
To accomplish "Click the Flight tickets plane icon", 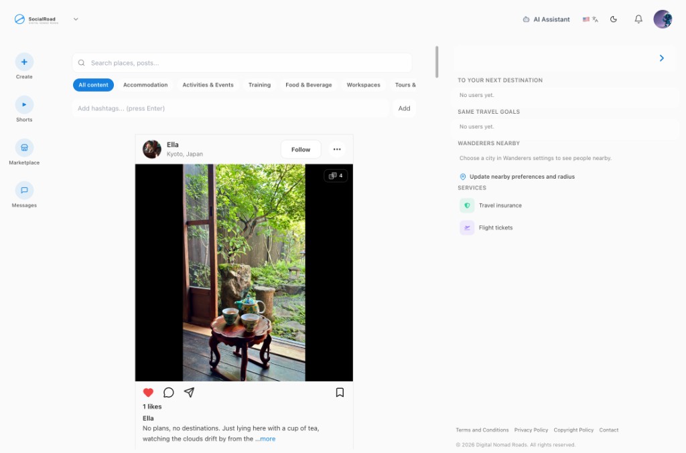I will pos(467,228).
